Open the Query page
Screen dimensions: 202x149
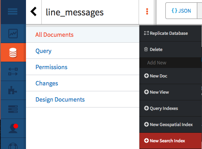tap(83, 51)
